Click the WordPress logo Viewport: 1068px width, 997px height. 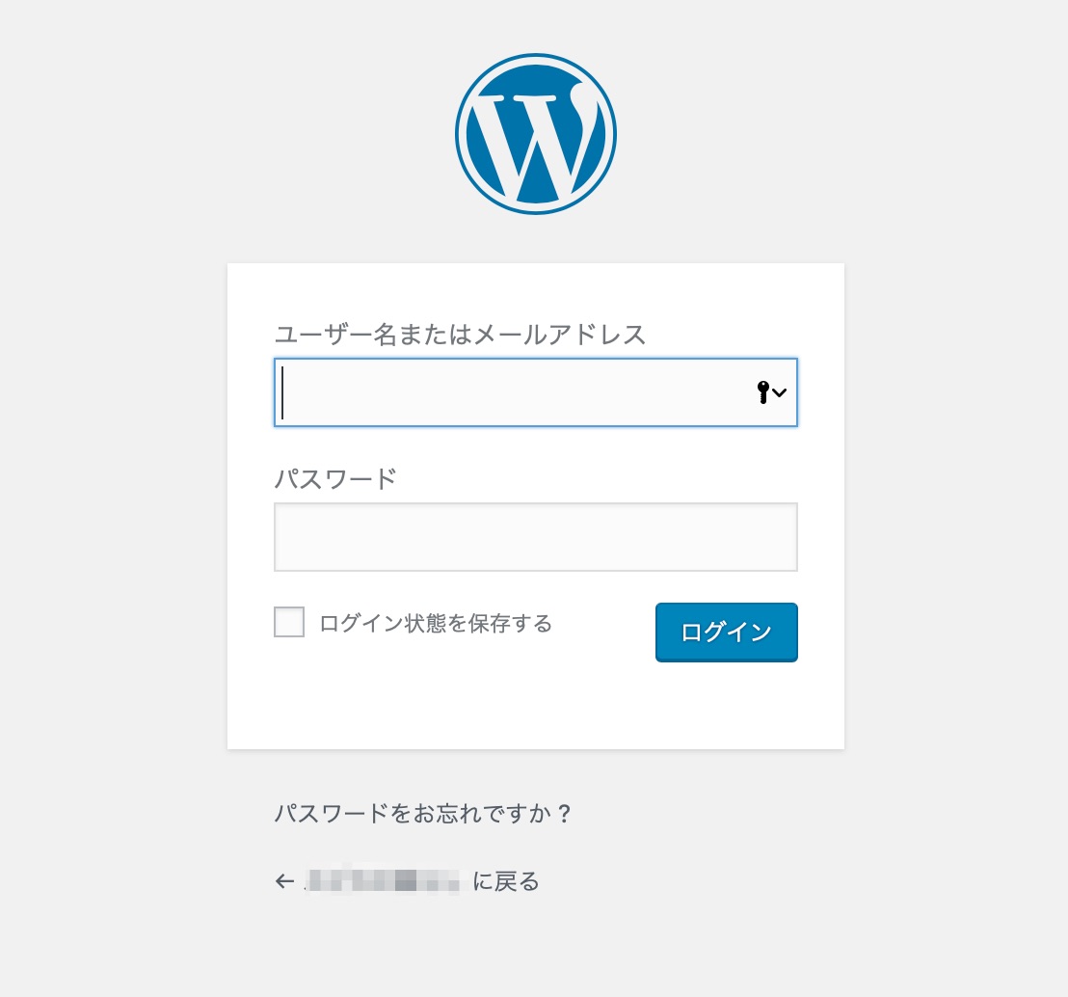tap(535, 134)
